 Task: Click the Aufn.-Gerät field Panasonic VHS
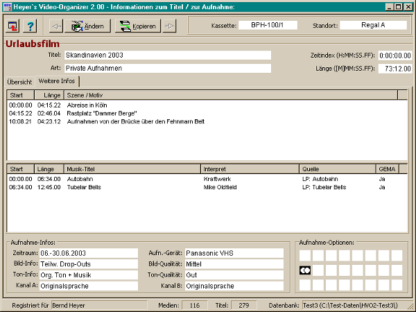pos(234,254)
